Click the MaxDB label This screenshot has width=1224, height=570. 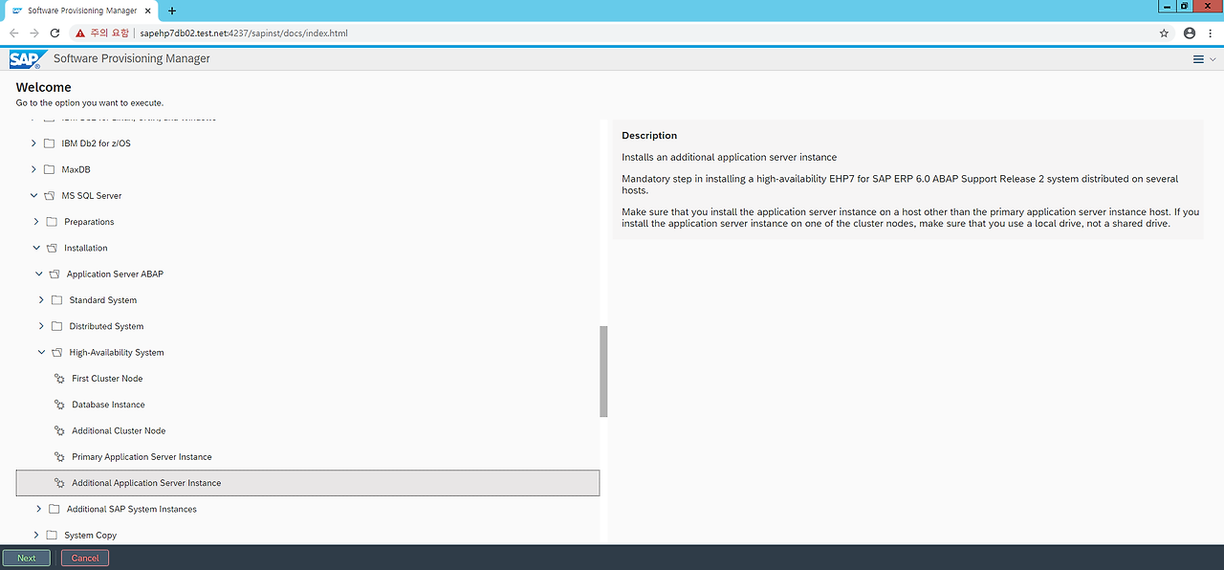tap(76, 169)
